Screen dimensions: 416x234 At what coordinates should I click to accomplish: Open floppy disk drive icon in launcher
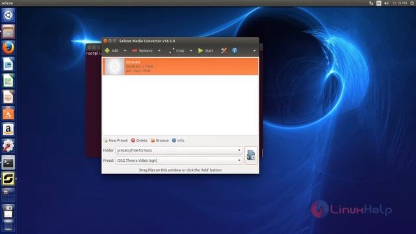8,211
